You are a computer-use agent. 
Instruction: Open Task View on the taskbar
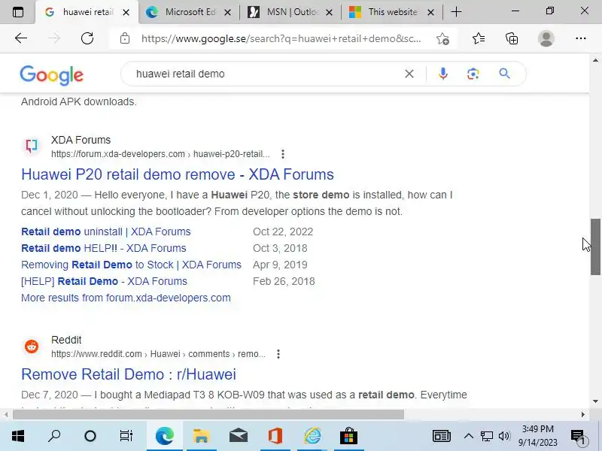click(x=126, y=436)
